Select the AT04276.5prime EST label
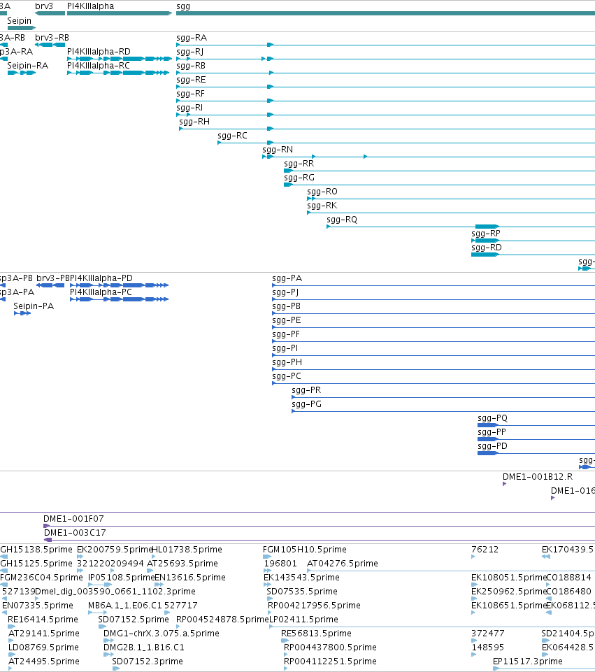Image resolution: width=595 pixels, height=672 pixels. 343,563
